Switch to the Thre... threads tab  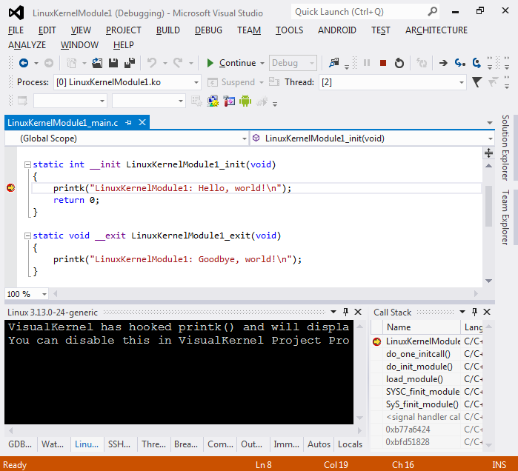(x=153, y=444)
